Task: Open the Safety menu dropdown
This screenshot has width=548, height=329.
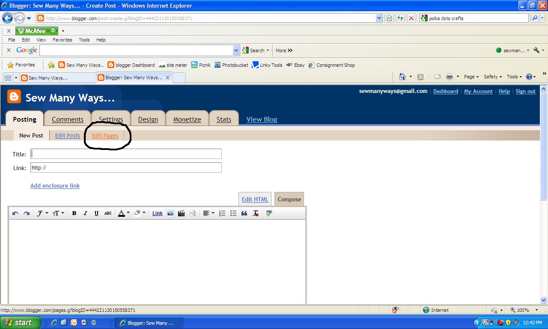Action: tap(492, 77)
